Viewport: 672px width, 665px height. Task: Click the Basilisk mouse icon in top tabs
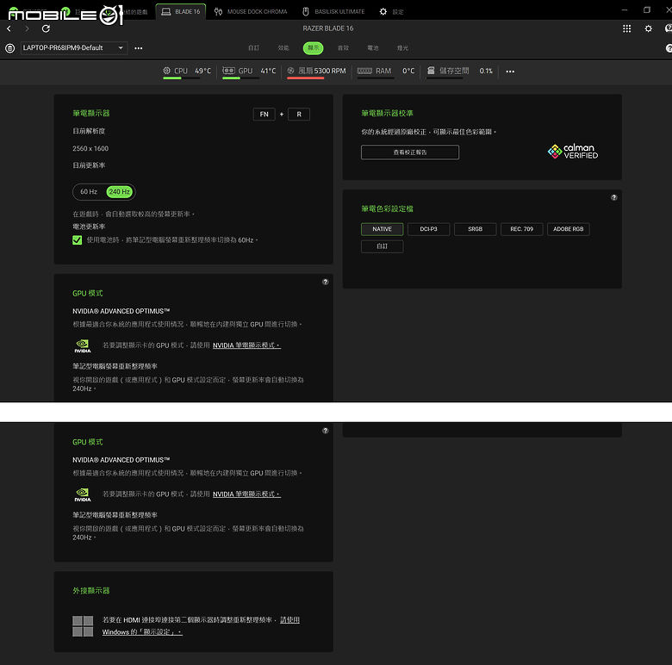pos(306,11)
